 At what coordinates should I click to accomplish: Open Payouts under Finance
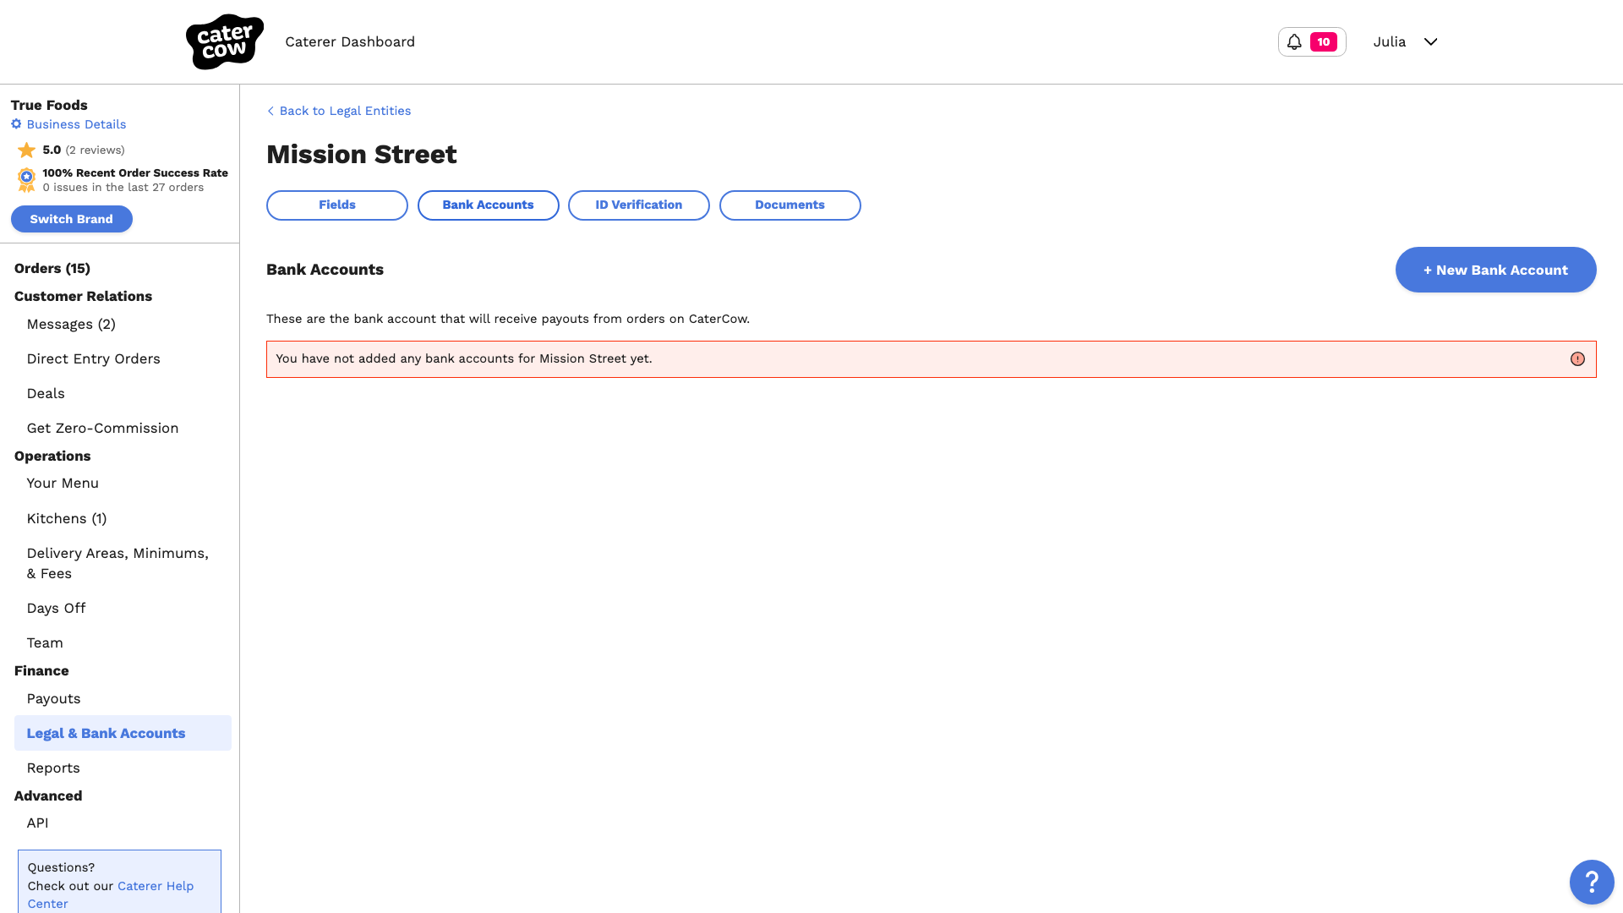[x=53, y=698]
